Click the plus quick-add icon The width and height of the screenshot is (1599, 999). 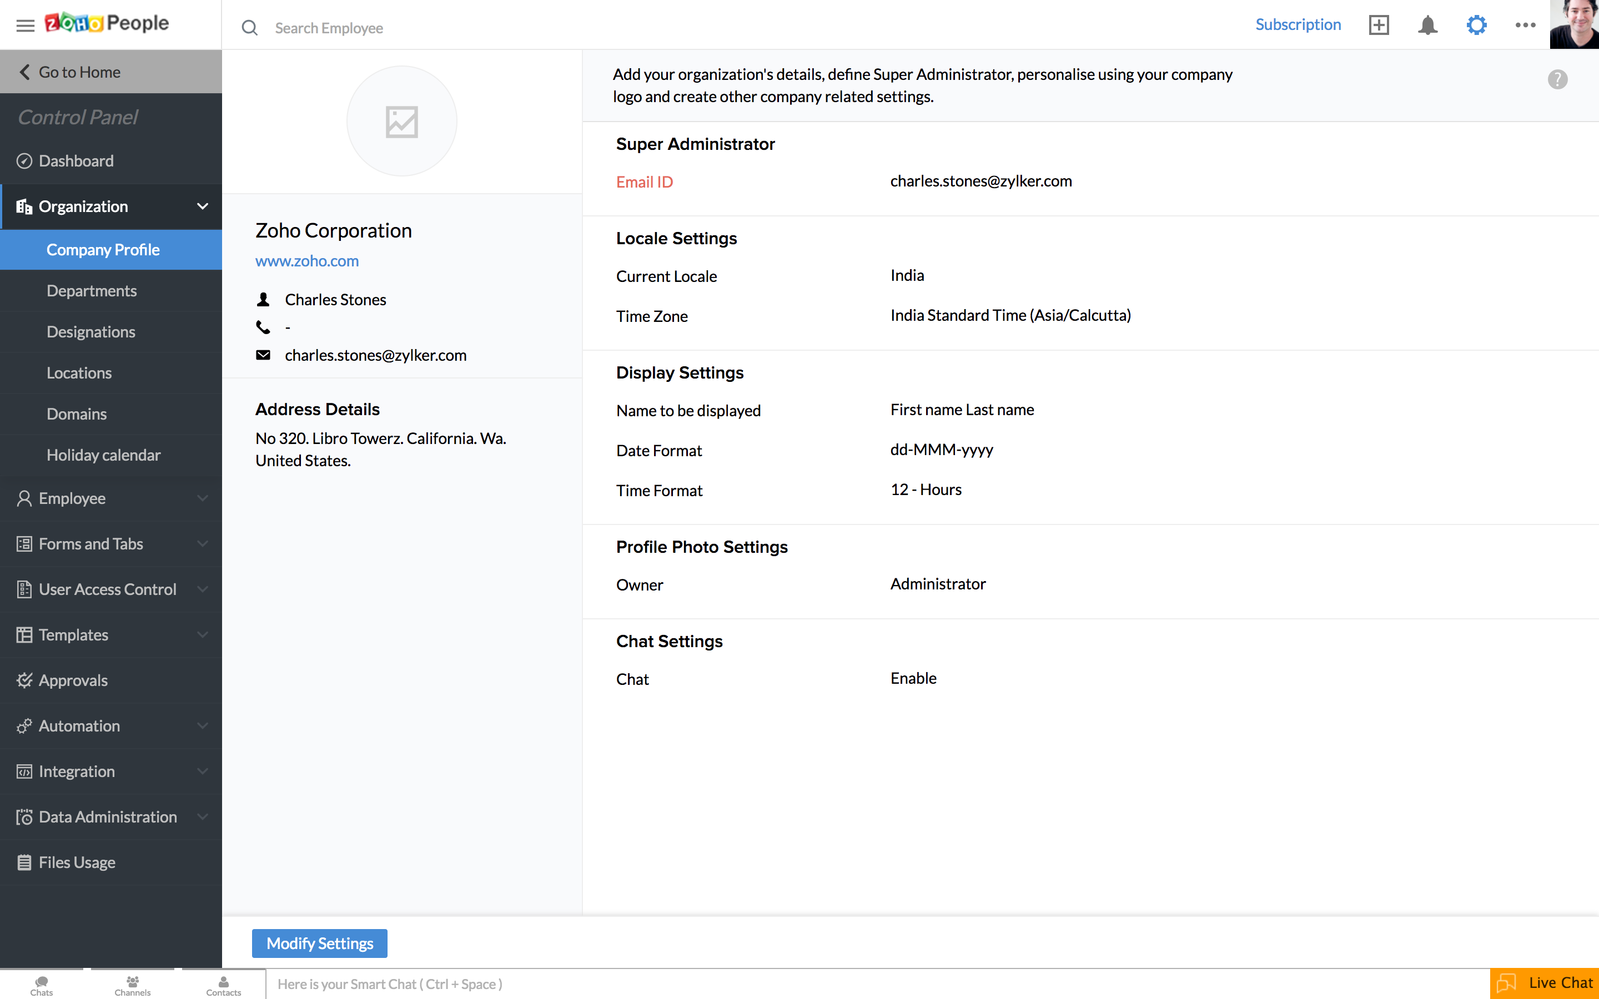1379,25
